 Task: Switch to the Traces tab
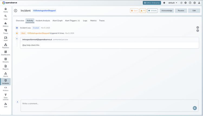(102, 21)
